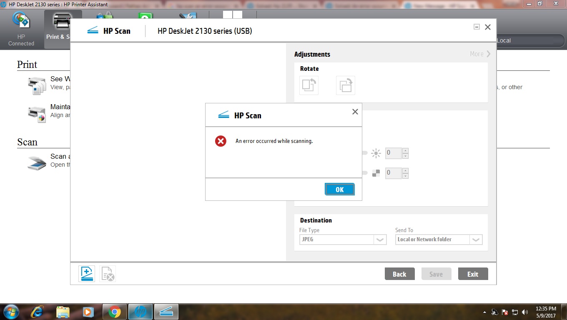
Task: Click the HP Scan icon on the taskbar
Action: (166, 311)
